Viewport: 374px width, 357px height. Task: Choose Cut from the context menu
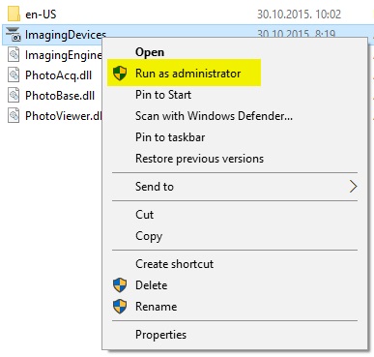click(144, 215)
